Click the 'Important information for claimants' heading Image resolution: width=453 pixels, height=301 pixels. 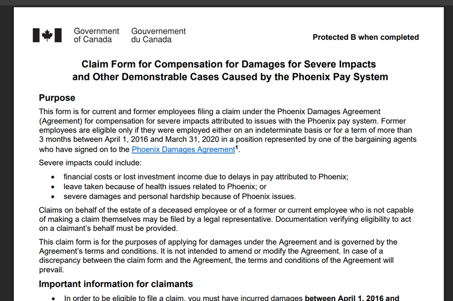[x=116, y=284]
